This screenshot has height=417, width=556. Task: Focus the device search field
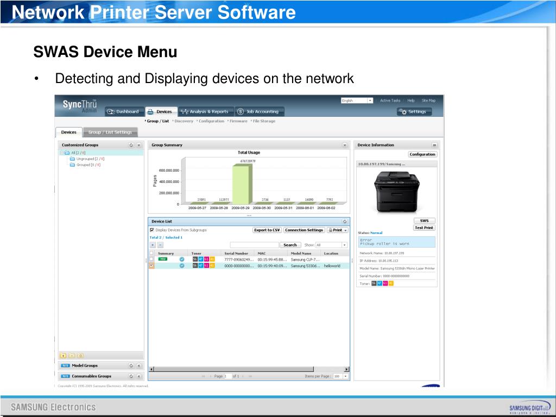(x=254, y=245)
